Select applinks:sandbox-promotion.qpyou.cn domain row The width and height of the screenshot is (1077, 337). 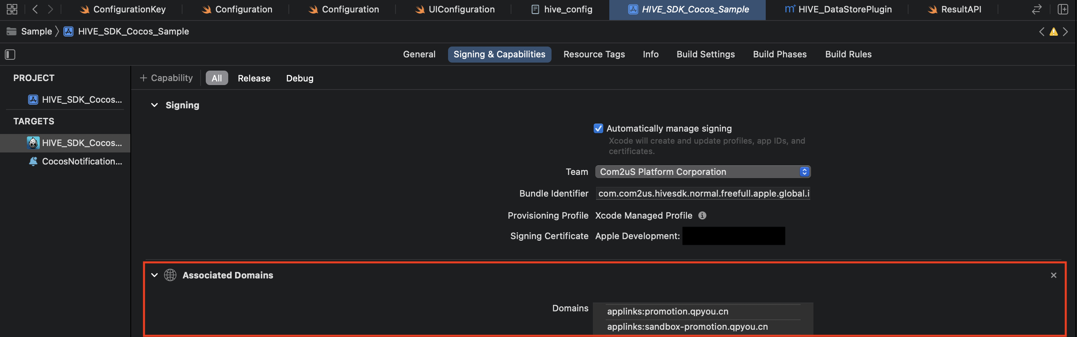pyautogui.click(x=703, y=327)
